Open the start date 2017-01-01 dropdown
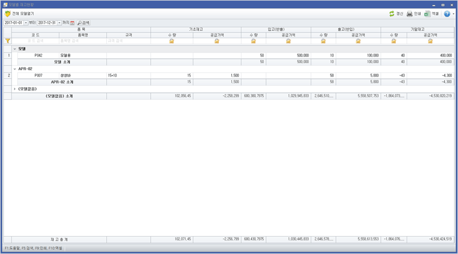The width and height of the screenshot is (458, 254). (26, 23)
